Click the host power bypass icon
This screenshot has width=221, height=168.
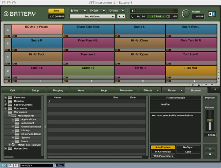pos(4,165)
